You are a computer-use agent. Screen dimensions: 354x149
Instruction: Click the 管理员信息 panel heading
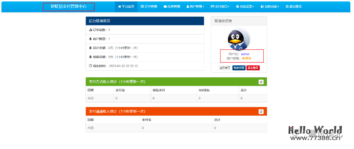[239, 21]
